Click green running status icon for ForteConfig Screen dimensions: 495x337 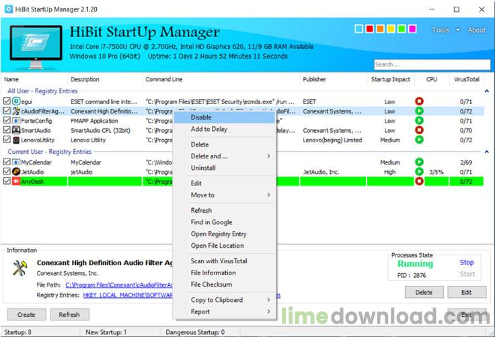coord(419,120)
